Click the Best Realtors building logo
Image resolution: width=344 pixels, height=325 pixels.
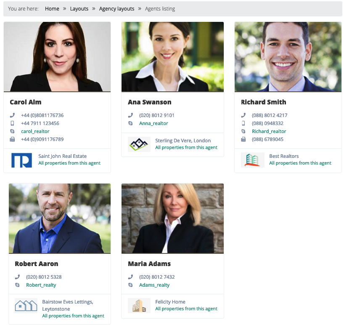(252, 160)
